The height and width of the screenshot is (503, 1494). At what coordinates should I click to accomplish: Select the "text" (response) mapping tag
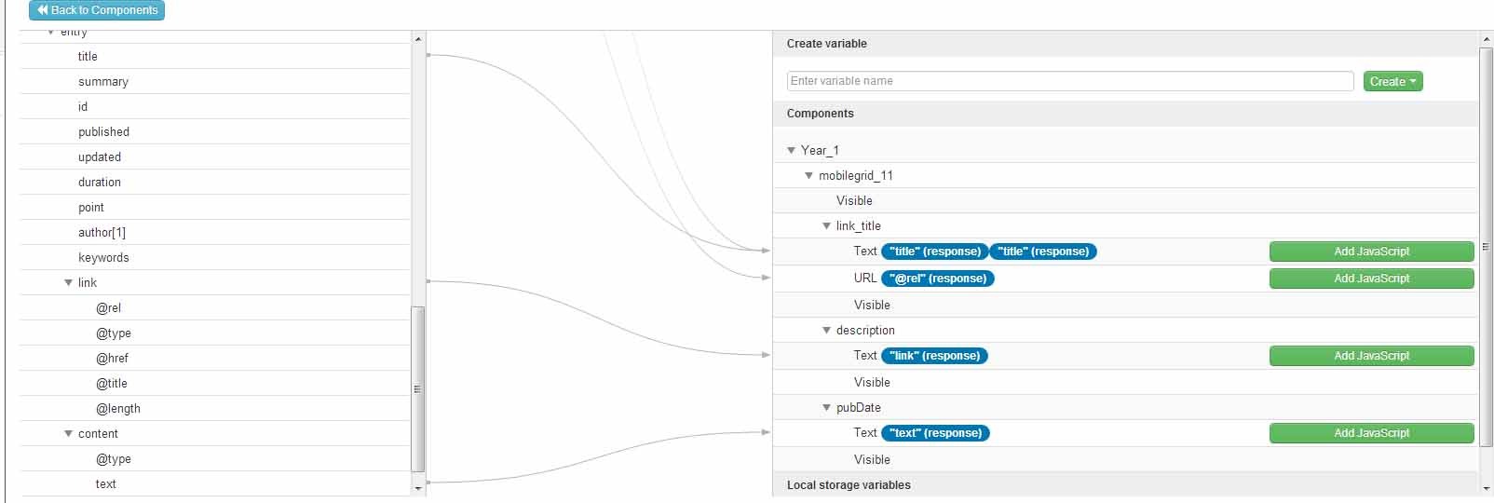click(x=935, y=433)
